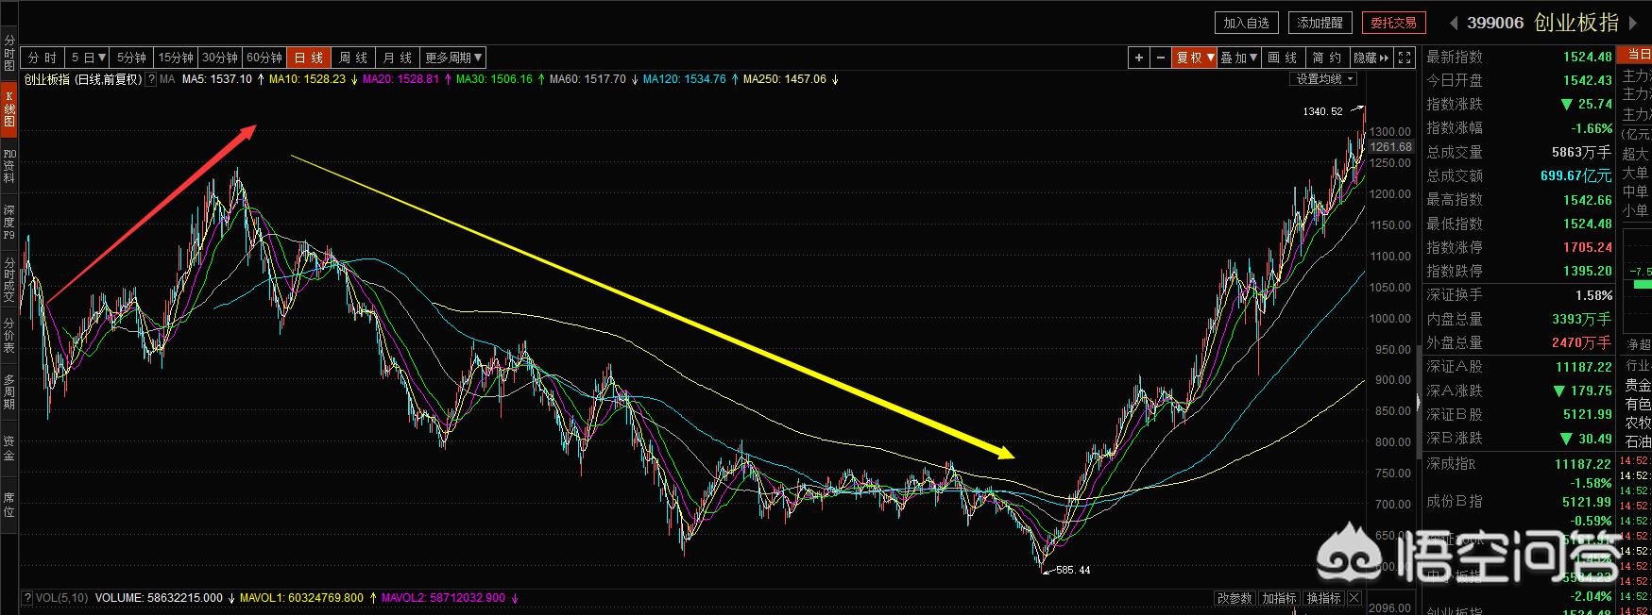
Task: Select the 日线 daily tab
Action: click(309, 58)
